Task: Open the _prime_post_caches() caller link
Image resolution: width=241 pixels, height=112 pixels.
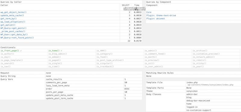Action: pos(13,32)
